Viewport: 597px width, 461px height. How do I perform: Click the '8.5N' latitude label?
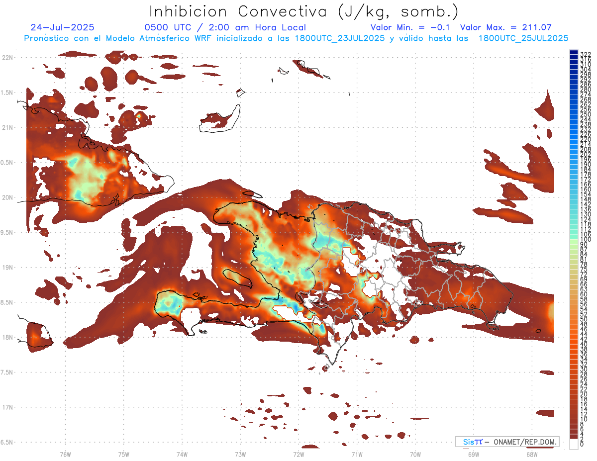coord(7,302)
